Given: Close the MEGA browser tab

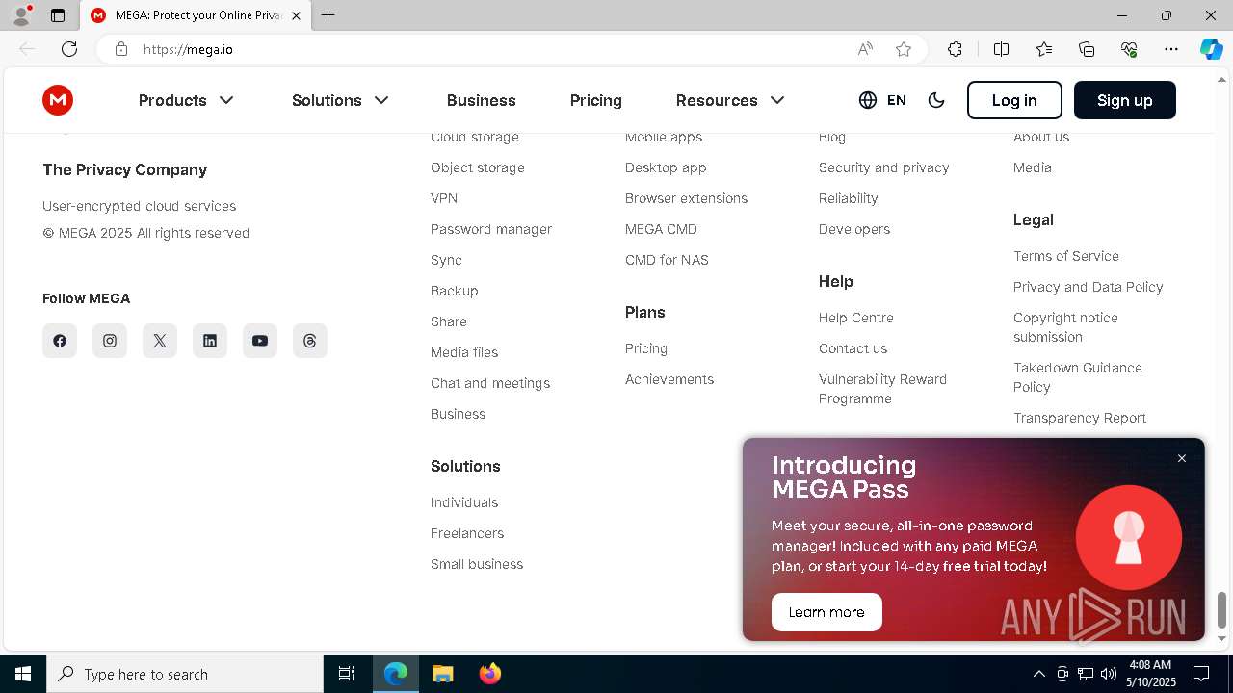Looking at the screenshot, I should [296, 15].
